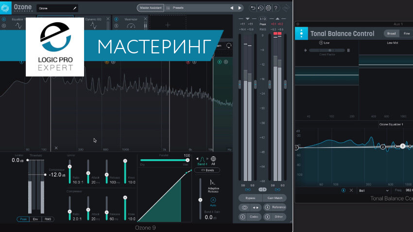The image size is (413, 232).
Task: Switch Tonal Balance view to Broad
Action: pos(392,33)
